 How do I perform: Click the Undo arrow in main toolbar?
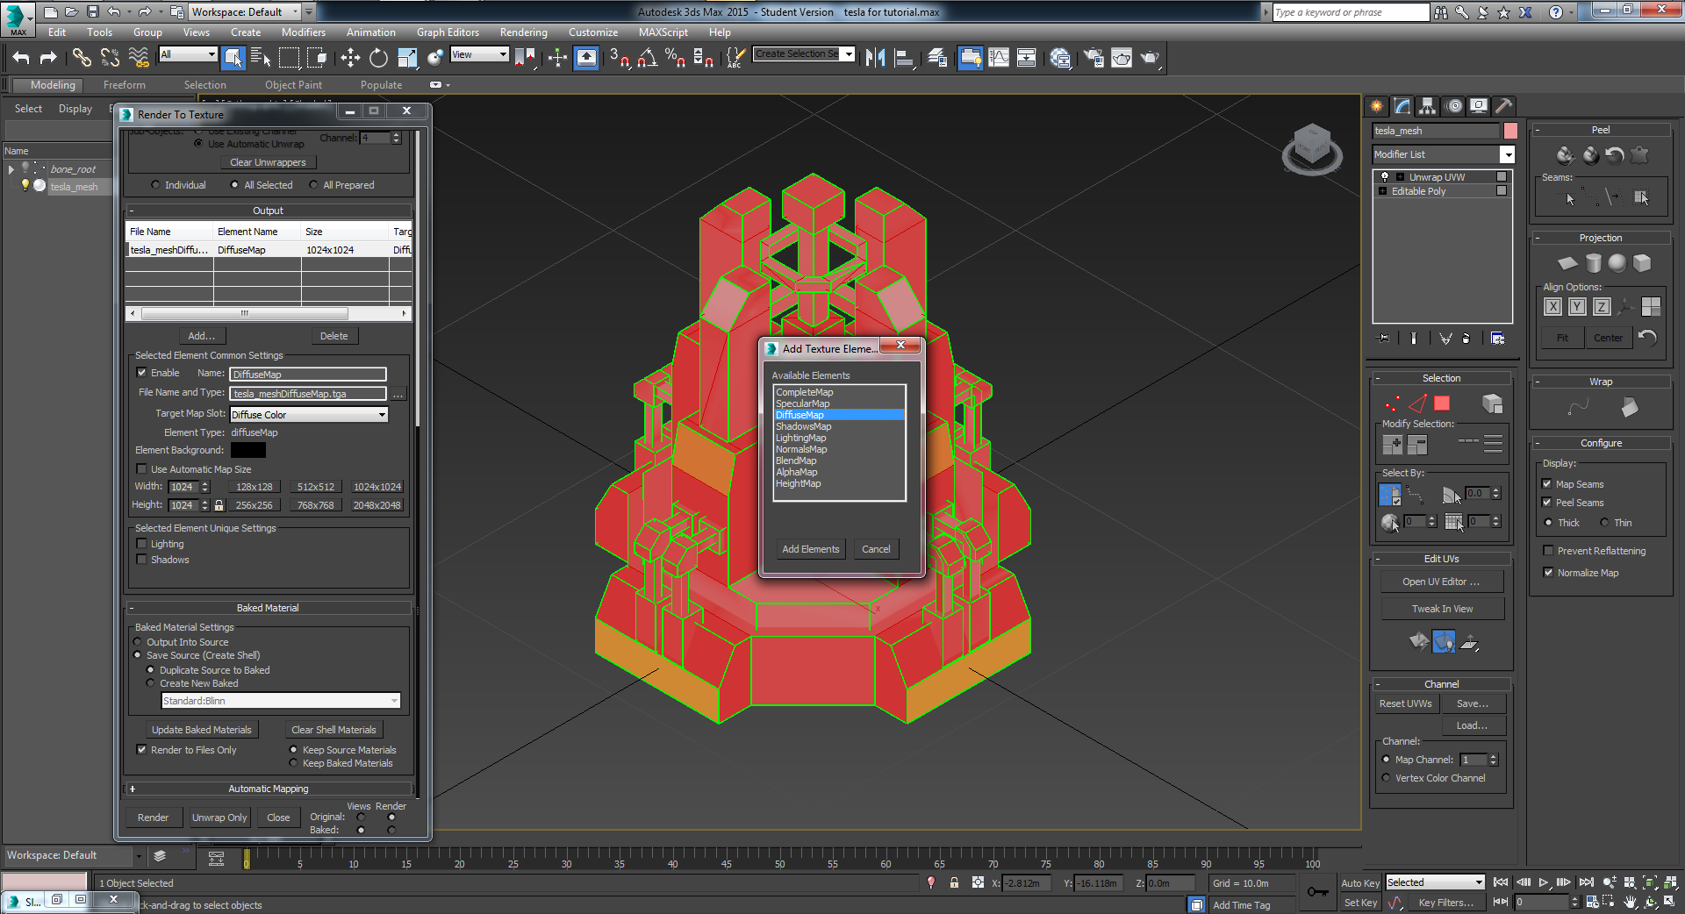pyautogui.click(x=21, y=58)
